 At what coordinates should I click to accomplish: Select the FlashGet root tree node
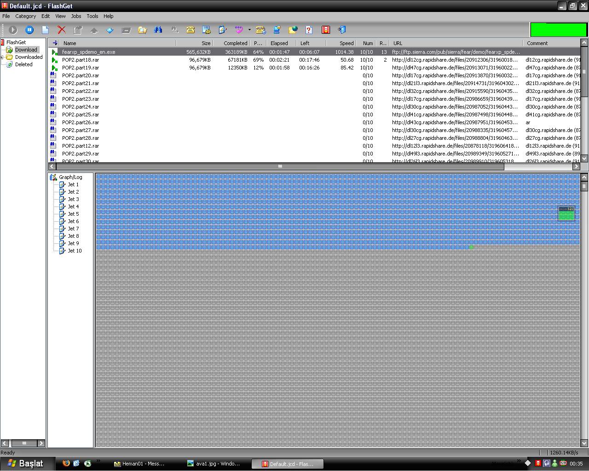tap(16, 42)
